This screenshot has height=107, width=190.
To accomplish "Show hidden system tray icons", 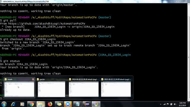I will point(161,104).
